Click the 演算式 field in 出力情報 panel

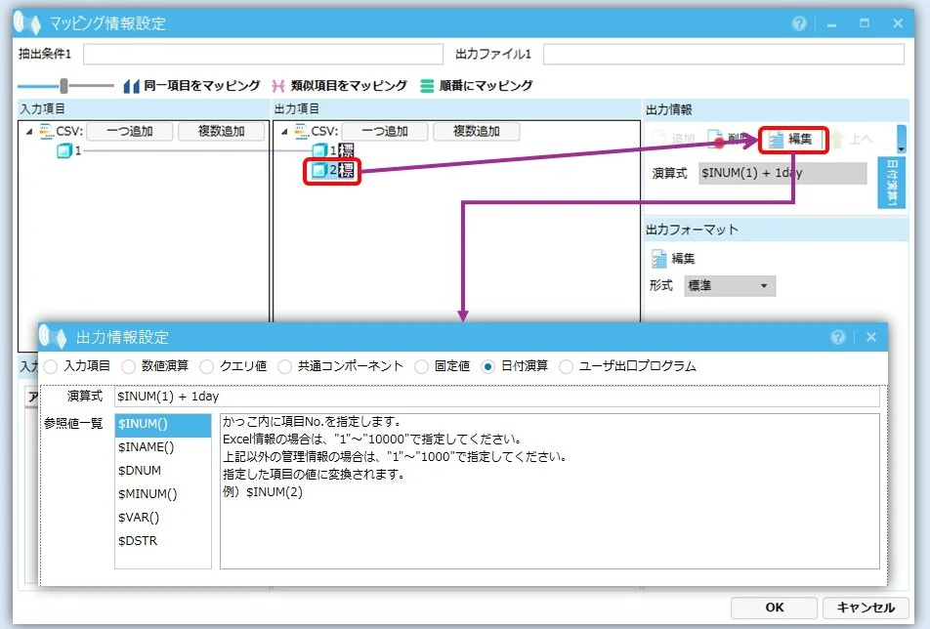(x=782, y=173)
